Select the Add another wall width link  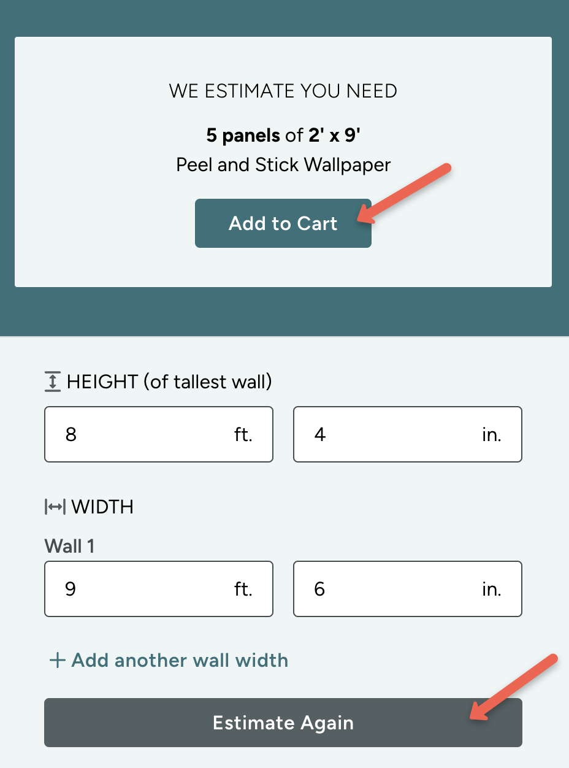coord(180,661)
